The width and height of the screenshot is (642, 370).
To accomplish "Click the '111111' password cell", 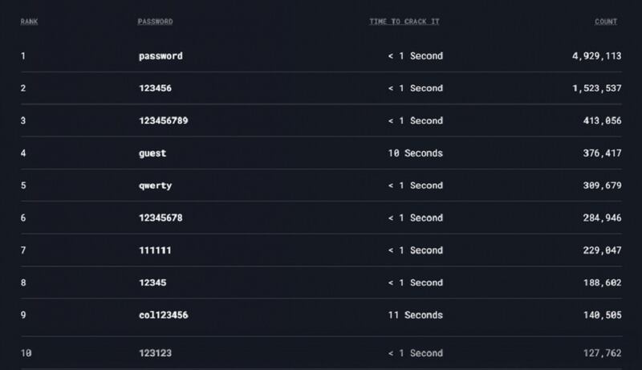I will [x=155, y=250].
